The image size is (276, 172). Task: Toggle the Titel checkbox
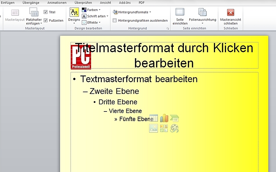[46, 12]
